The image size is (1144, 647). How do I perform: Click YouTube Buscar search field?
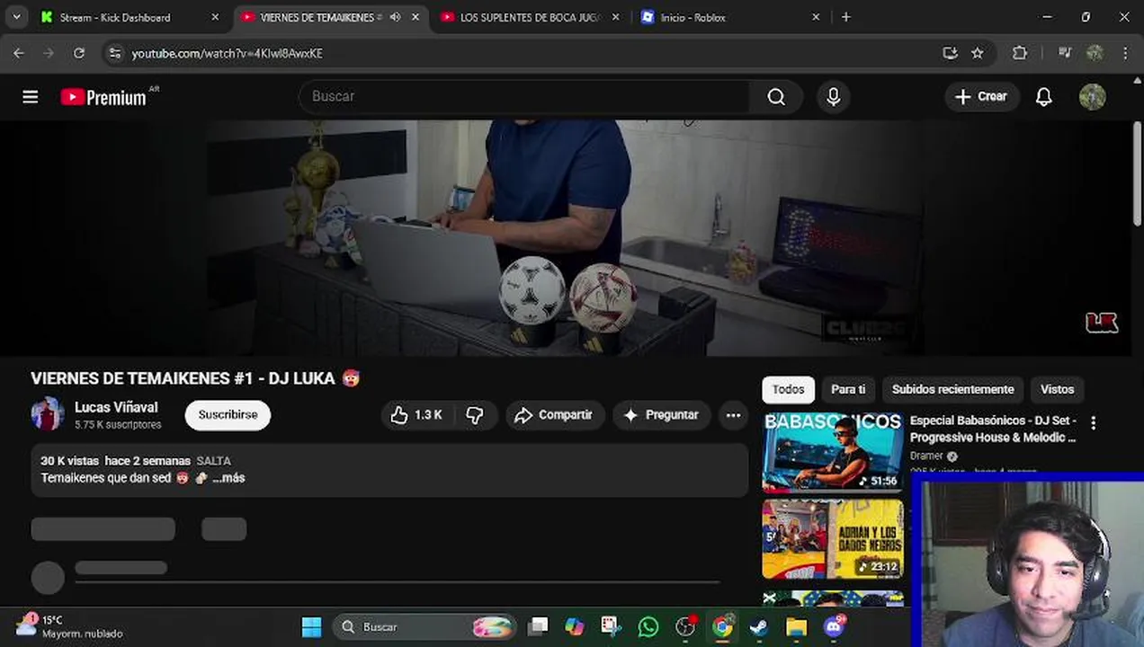(524, 97)
